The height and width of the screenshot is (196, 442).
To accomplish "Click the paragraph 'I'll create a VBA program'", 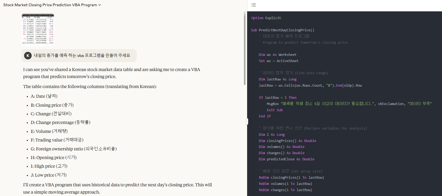I will tap(117, 188).
